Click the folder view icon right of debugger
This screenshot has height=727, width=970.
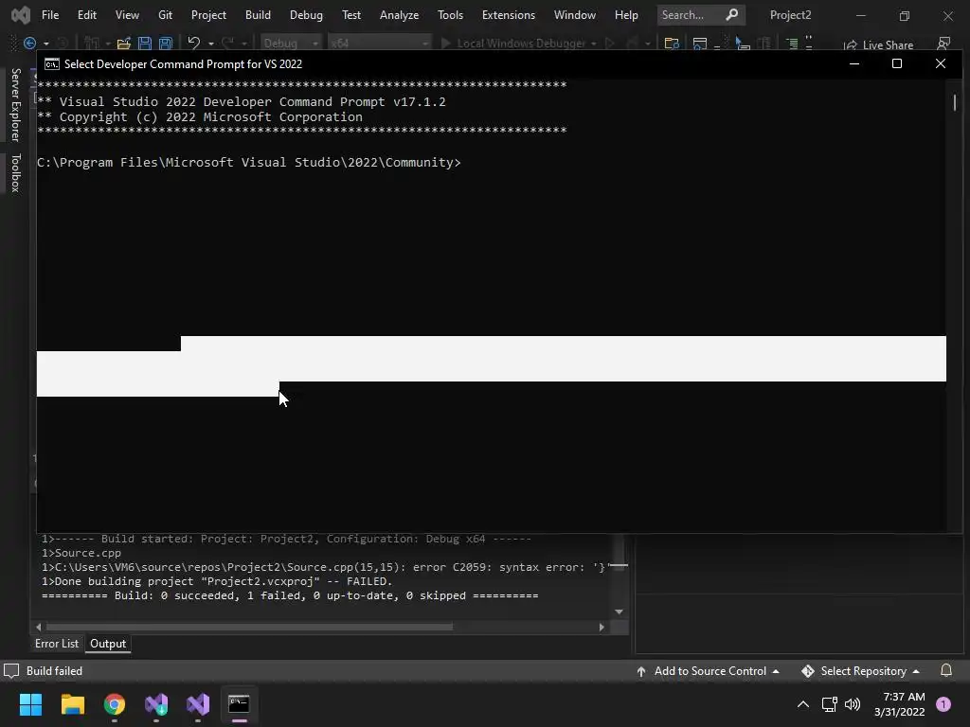click(672, 43)
